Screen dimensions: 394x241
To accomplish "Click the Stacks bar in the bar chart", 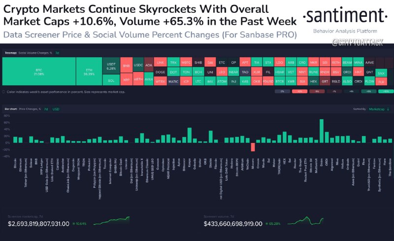I will (x=211, y=137).
